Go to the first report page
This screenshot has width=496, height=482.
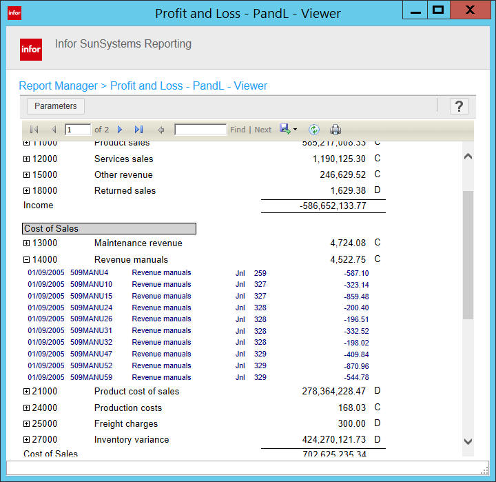pos(34,130)
